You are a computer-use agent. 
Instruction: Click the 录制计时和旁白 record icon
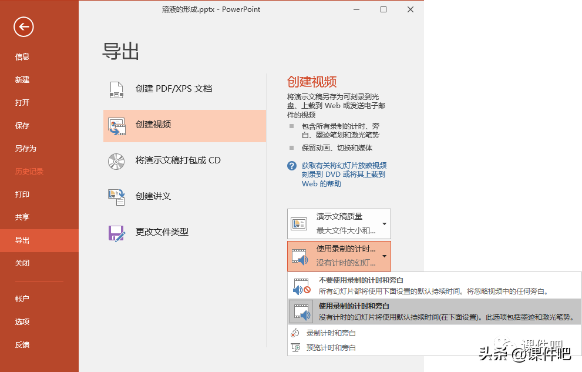[295, 333]
